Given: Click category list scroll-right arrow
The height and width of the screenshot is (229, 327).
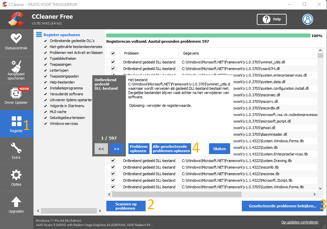Looking at the screenshot, I should pos(100,211).
